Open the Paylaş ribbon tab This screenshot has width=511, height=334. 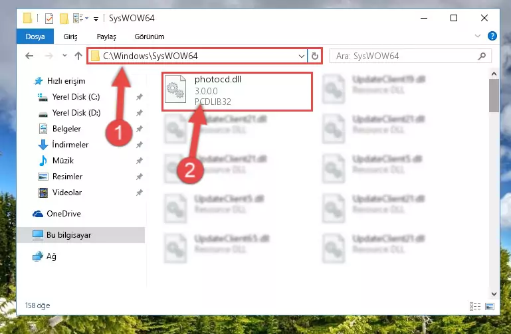click(x=106, y=37)
